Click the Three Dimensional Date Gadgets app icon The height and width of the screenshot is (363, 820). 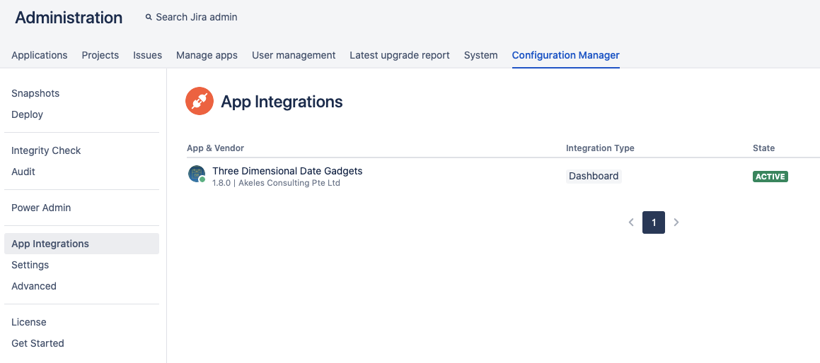tap(197, 174)
